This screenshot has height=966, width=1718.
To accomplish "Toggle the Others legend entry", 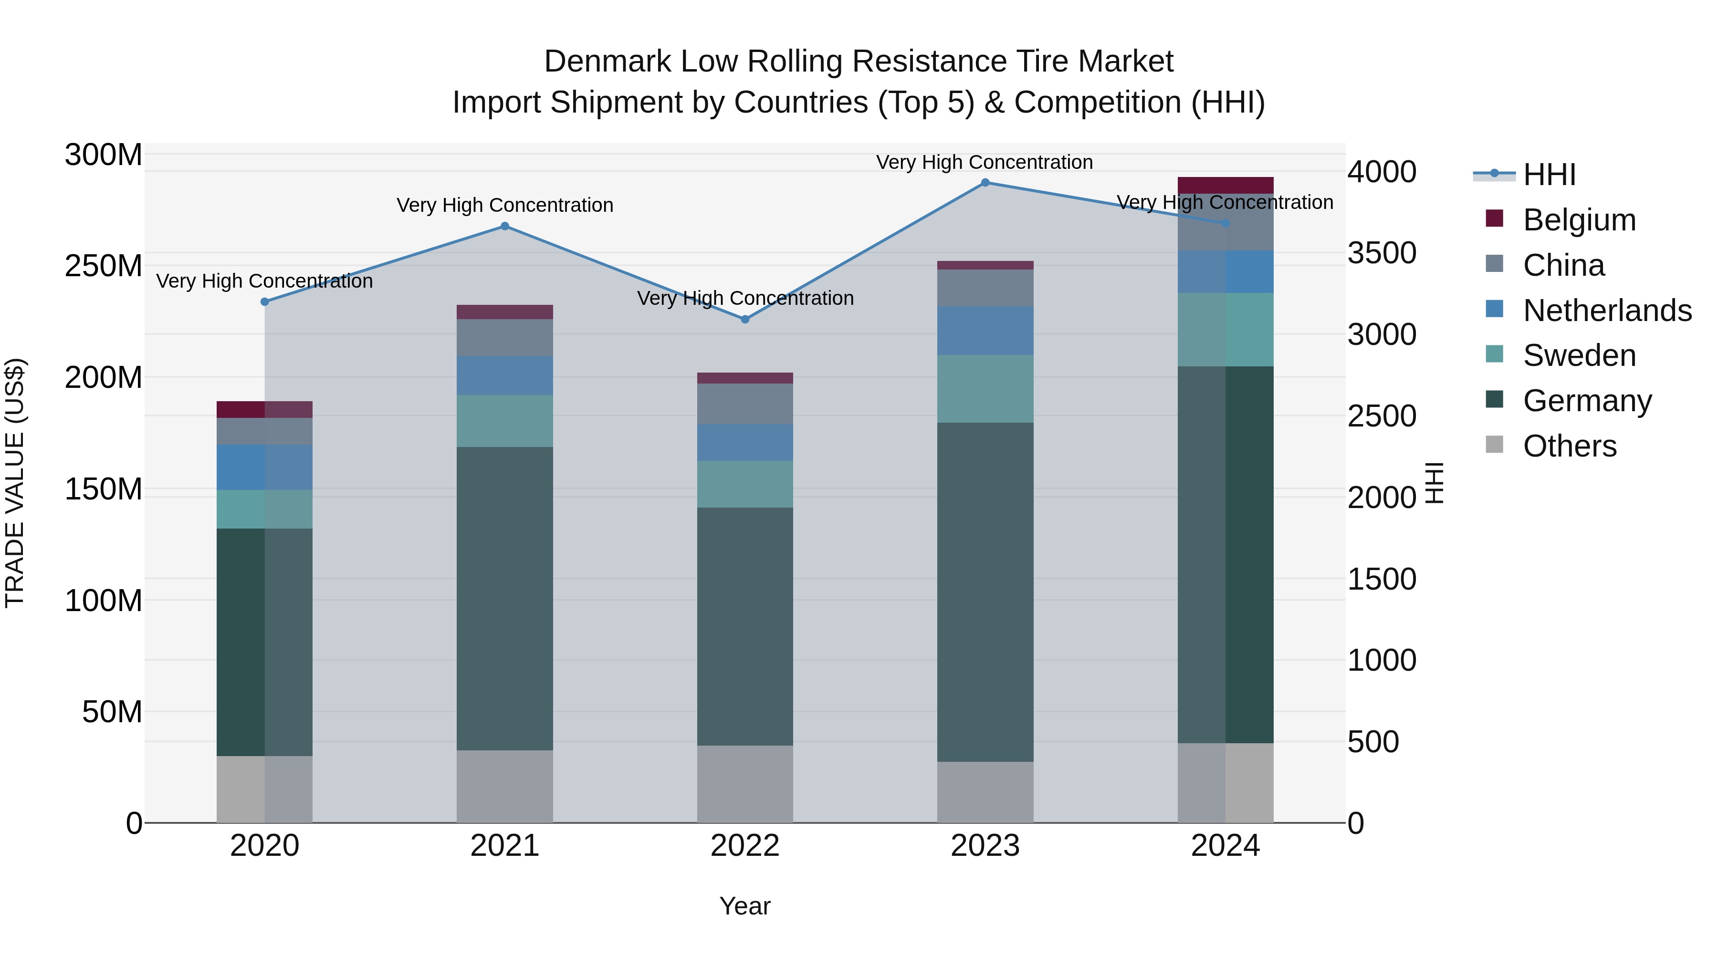I will [1551, 446].
